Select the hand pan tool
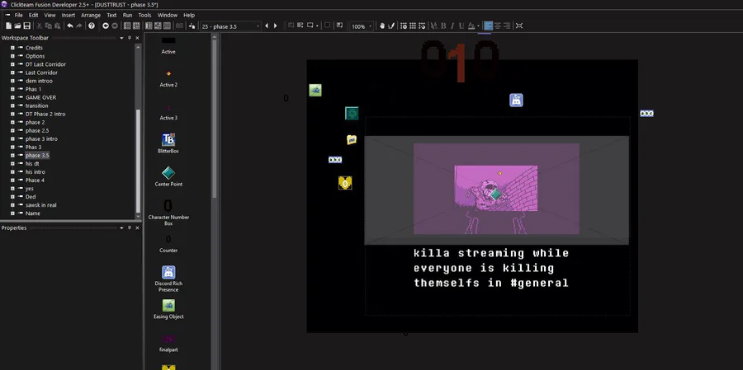The width and height of the screenshot is (743, 370). 382,26
